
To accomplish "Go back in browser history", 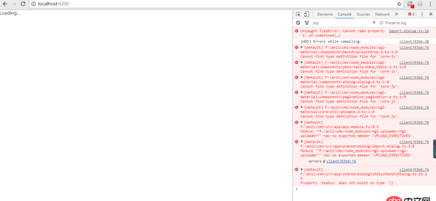I will tap(5, 4).
